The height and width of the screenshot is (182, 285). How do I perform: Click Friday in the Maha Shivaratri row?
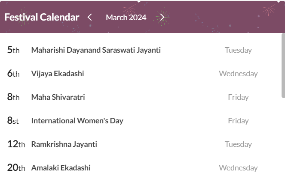(x=238, y=97)
